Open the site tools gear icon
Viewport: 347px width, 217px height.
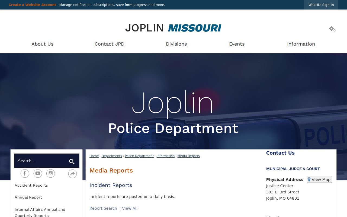(332, 29)
